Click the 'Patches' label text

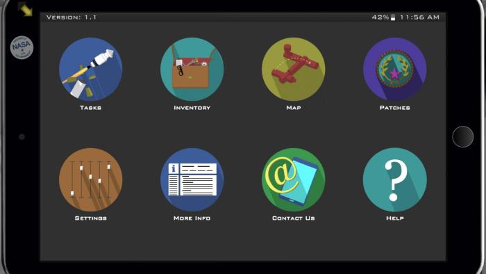coord(395,108)
